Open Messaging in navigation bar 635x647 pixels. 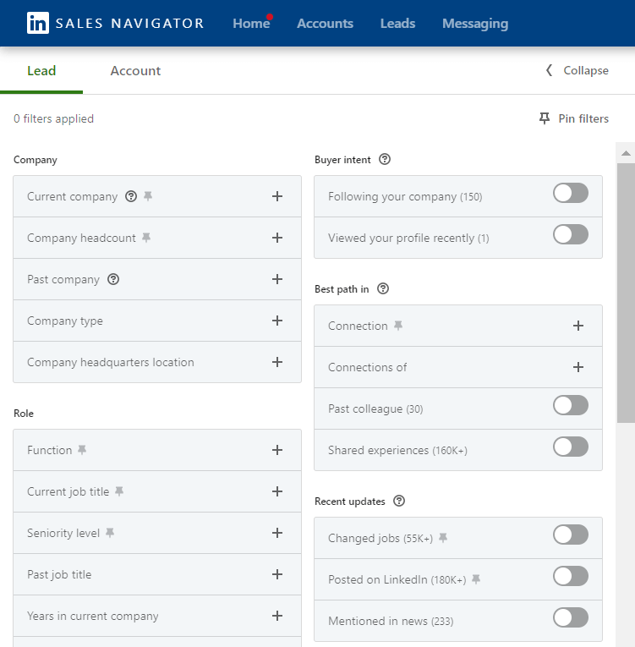(x=475, y=24)
